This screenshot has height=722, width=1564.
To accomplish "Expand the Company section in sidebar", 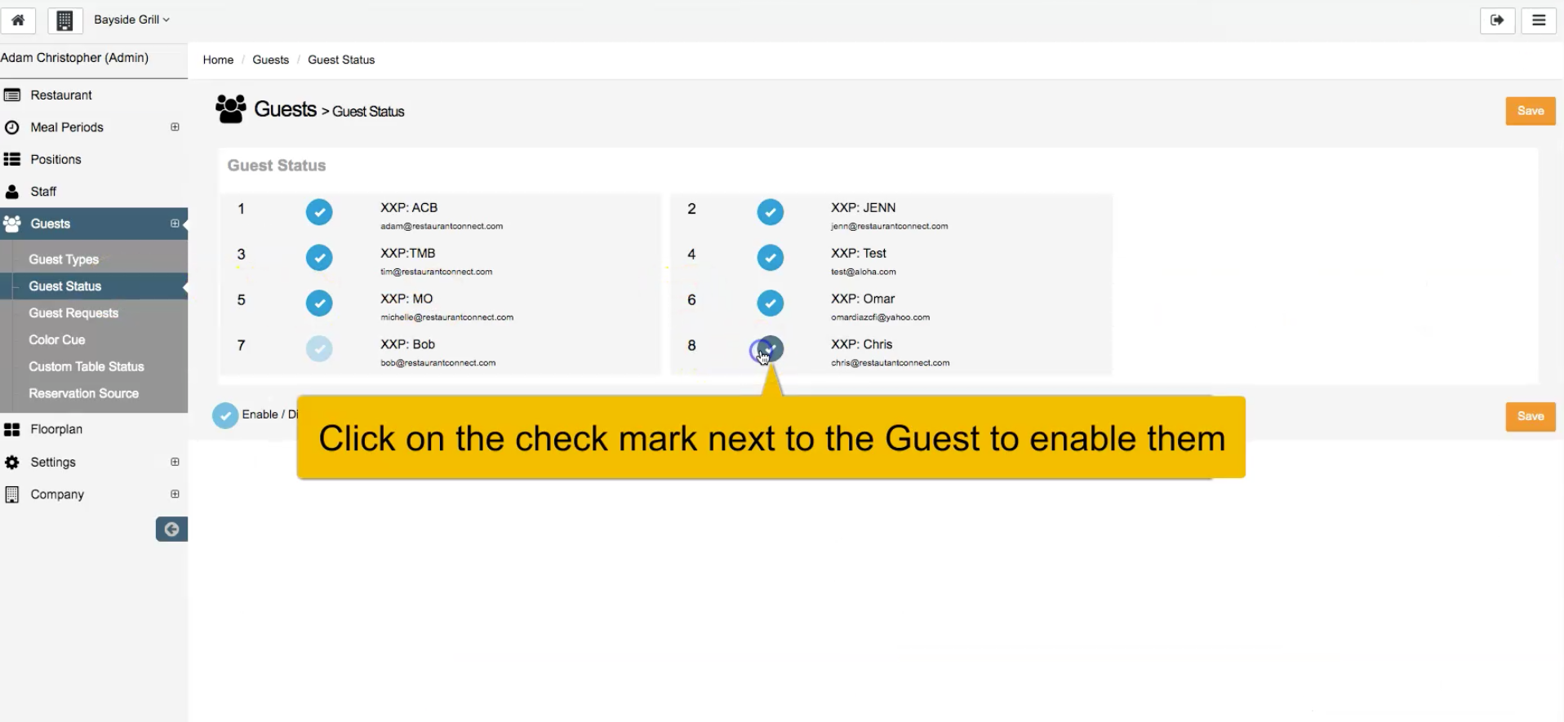I will (x=175, y=494).
